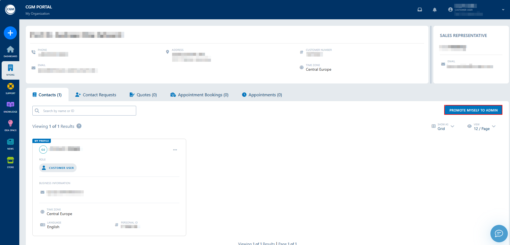Click the plus create button
The image size is (510, 245).
[10, 33]
